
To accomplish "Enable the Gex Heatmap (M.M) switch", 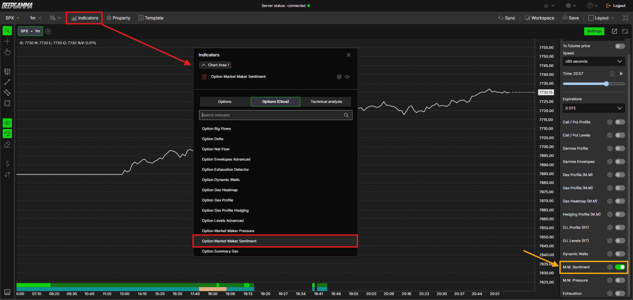I will point(620,201).
